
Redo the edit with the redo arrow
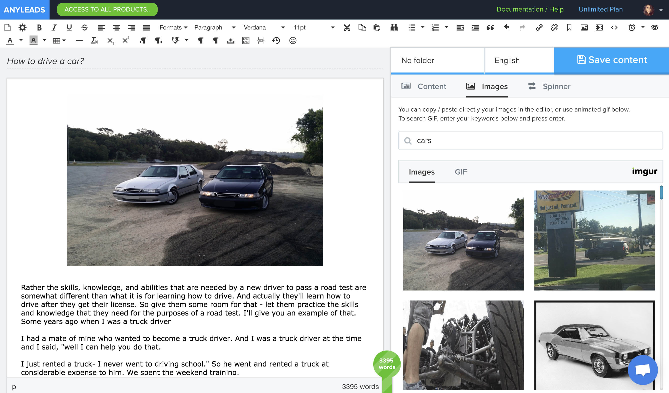point(522,27)
